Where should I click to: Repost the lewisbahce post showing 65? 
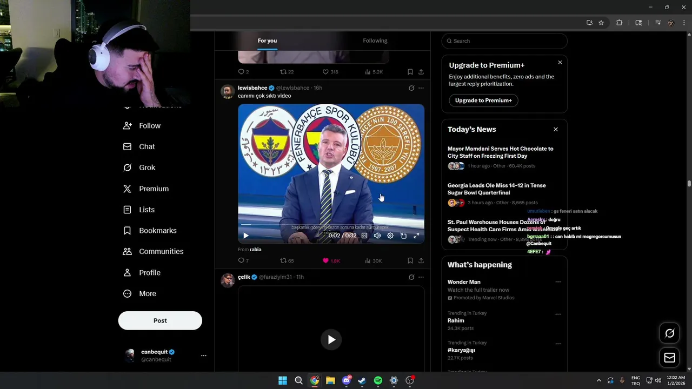pos(287,260)
